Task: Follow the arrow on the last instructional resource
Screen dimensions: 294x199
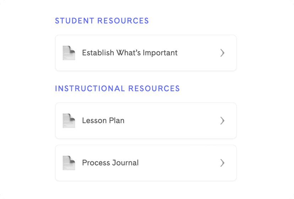Action: pyautogui.click(x=222, y=163)
